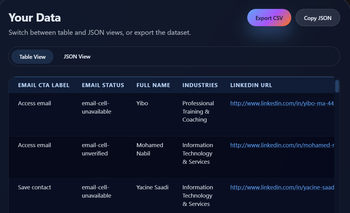This screenshot has width=350, height=213.
Task: Select the Table View tab
Action: (x=32, y=56)
